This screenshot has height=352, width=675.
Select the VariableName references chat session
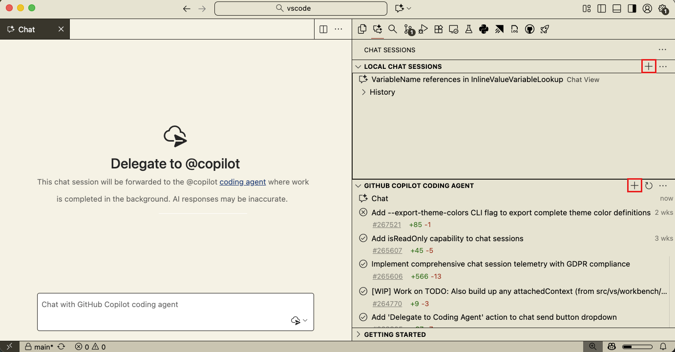[466, 79]
